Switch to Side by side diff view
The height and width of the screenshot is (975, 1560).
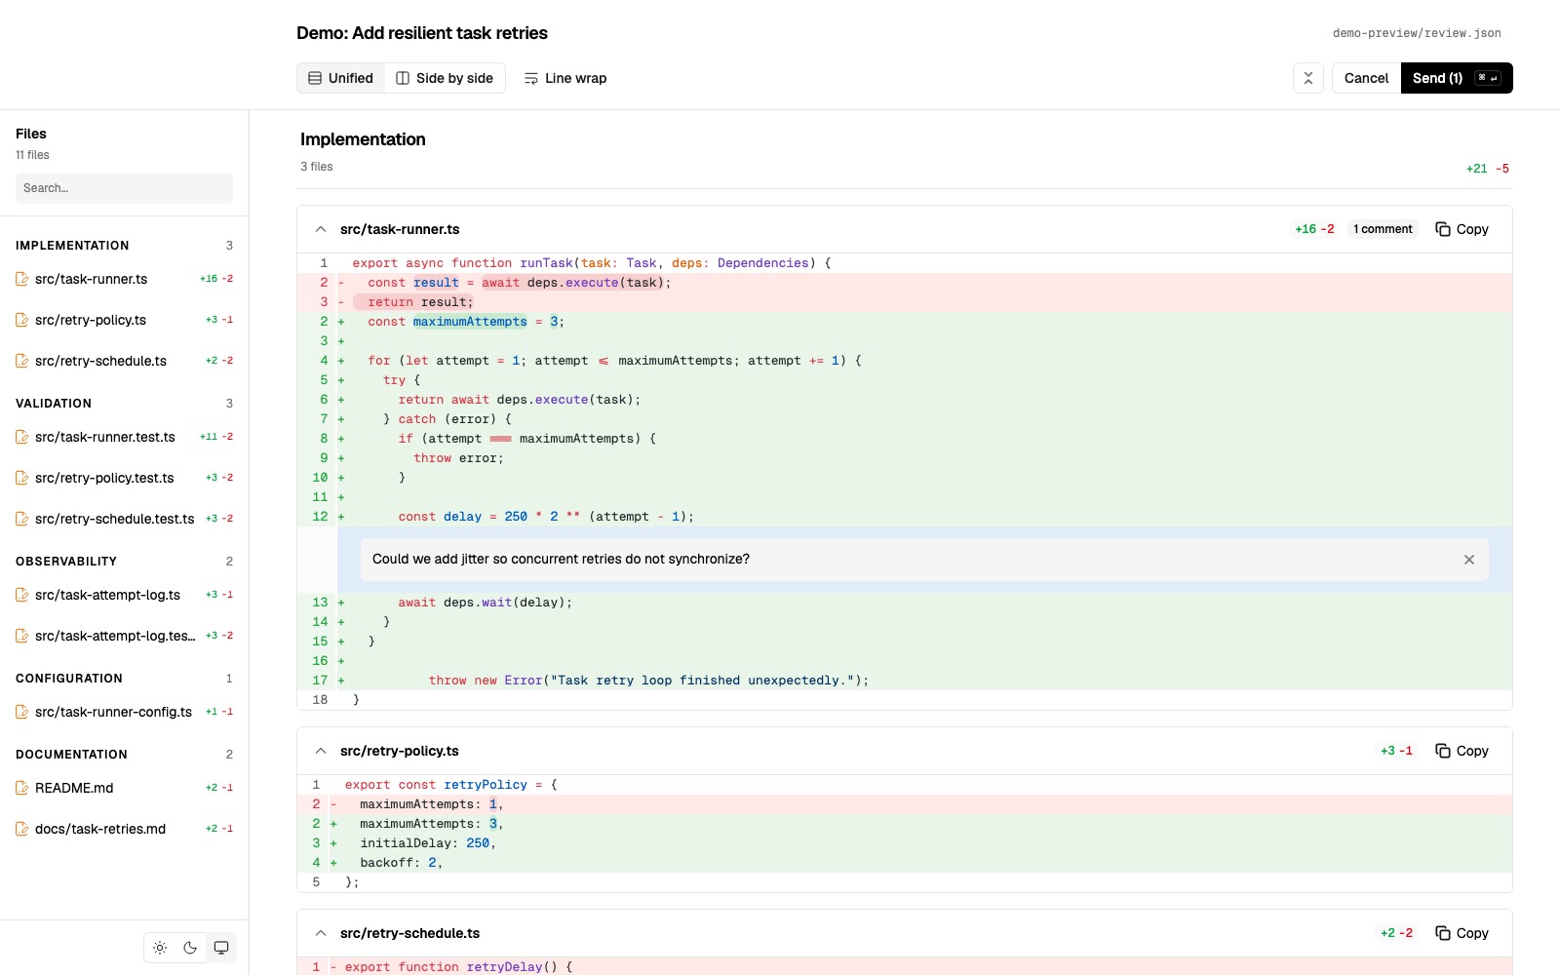[445, 78]
